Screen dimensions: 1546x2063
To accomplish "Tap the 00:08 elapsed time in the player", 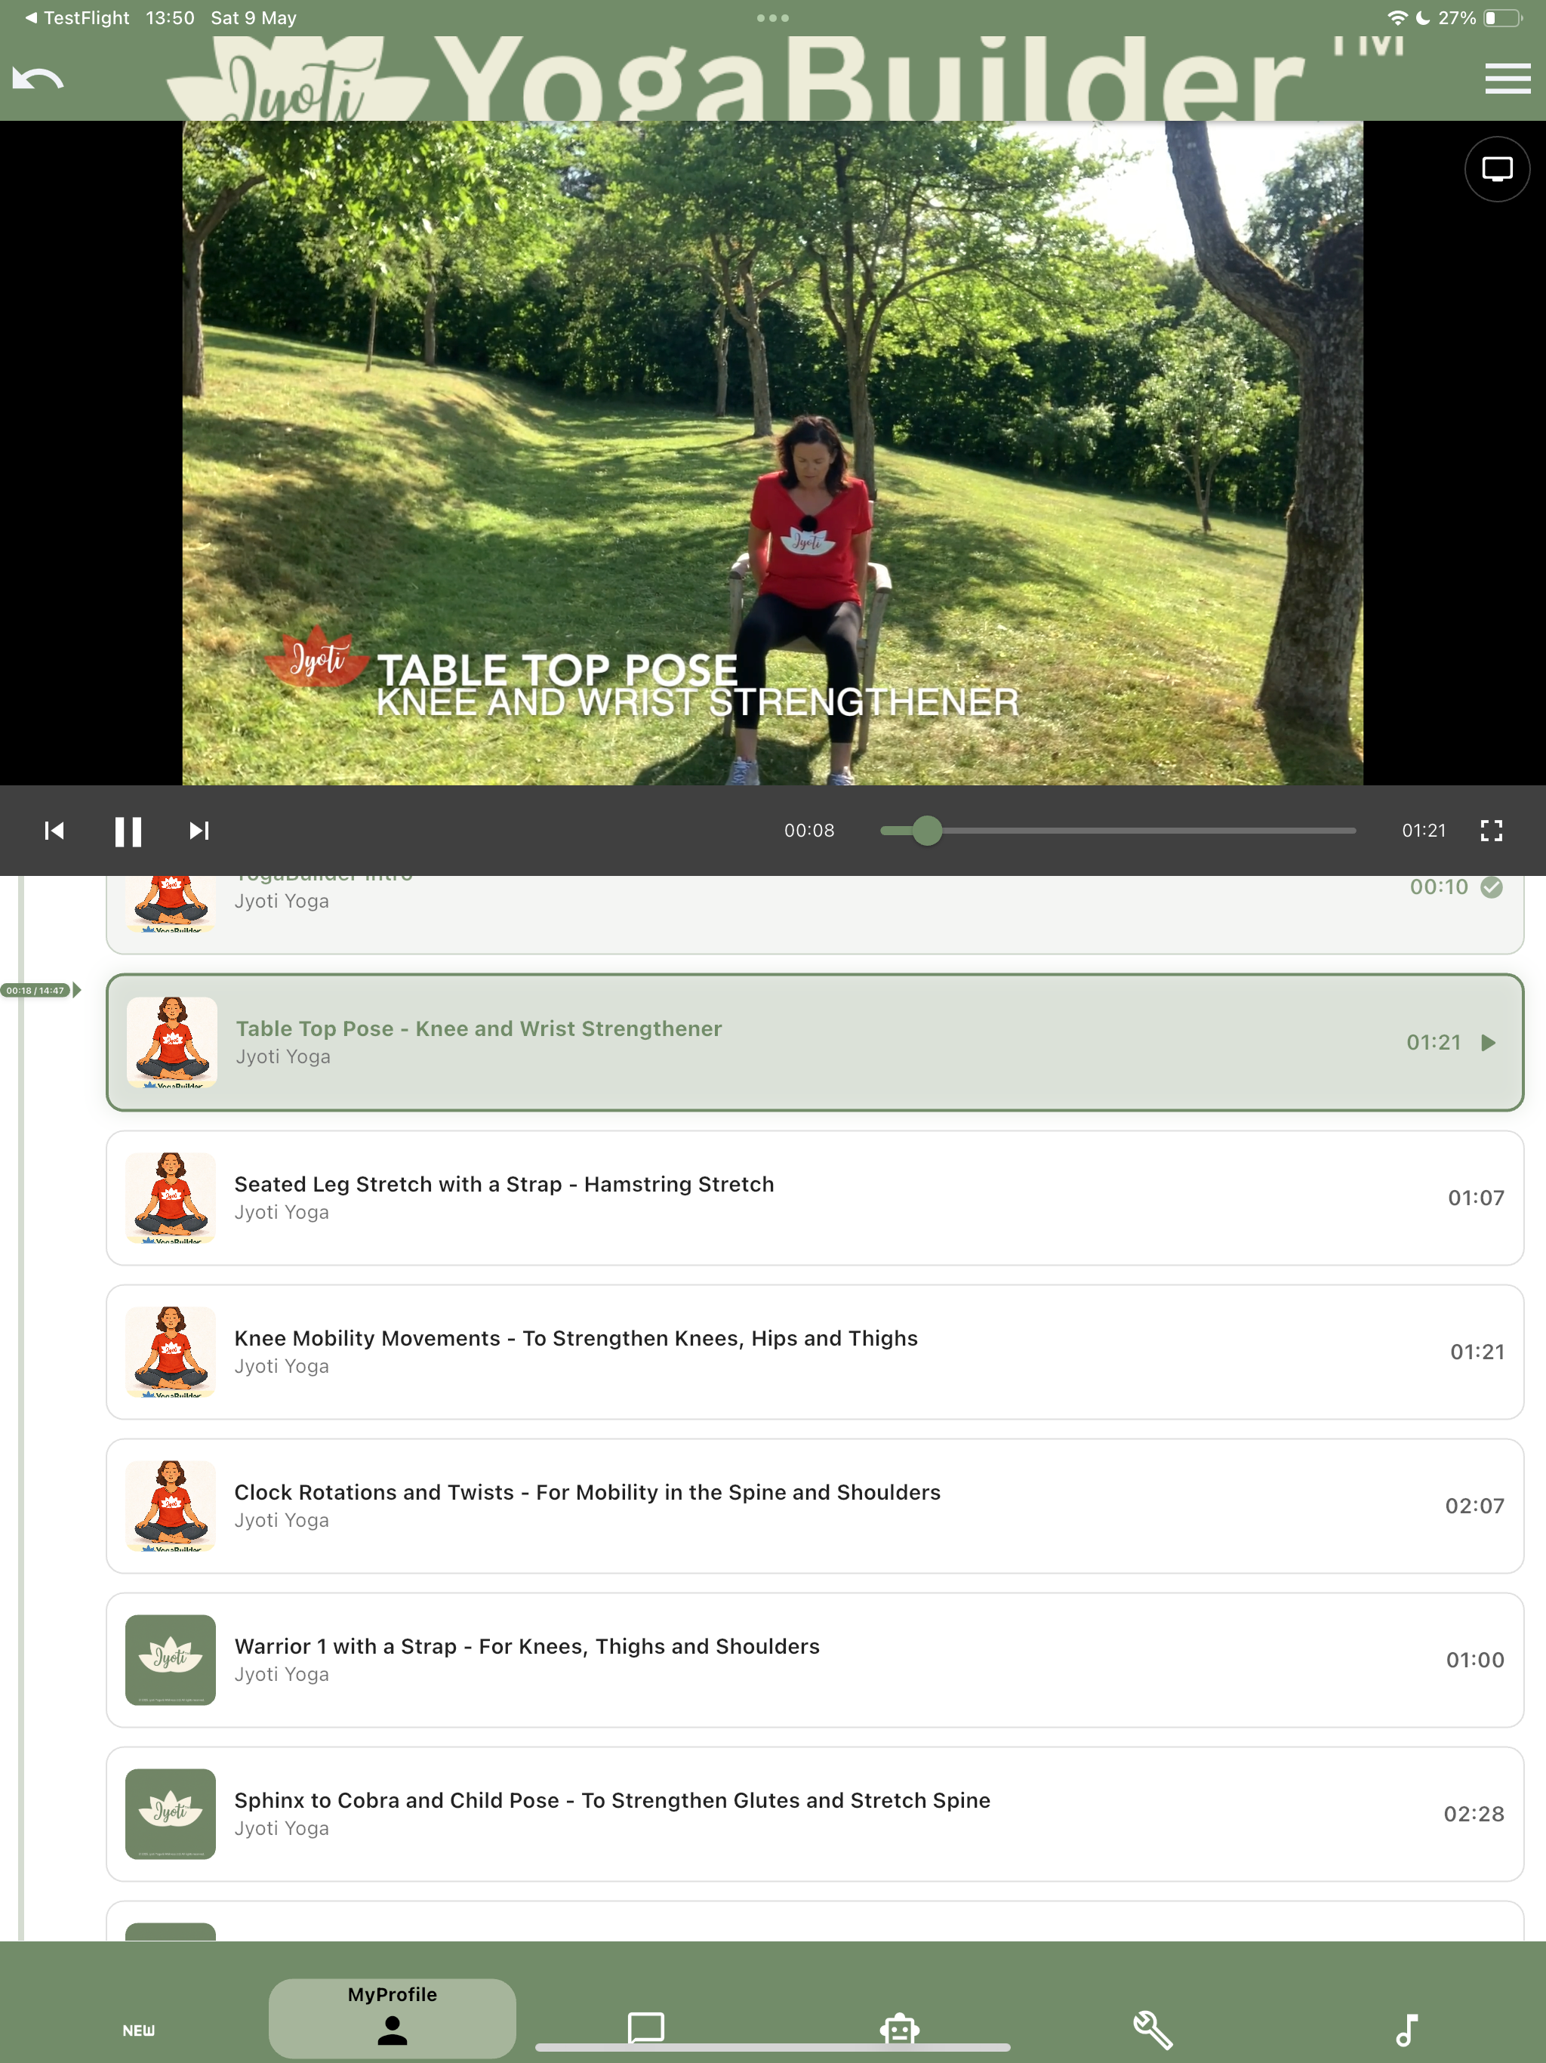I will (809, 830).
